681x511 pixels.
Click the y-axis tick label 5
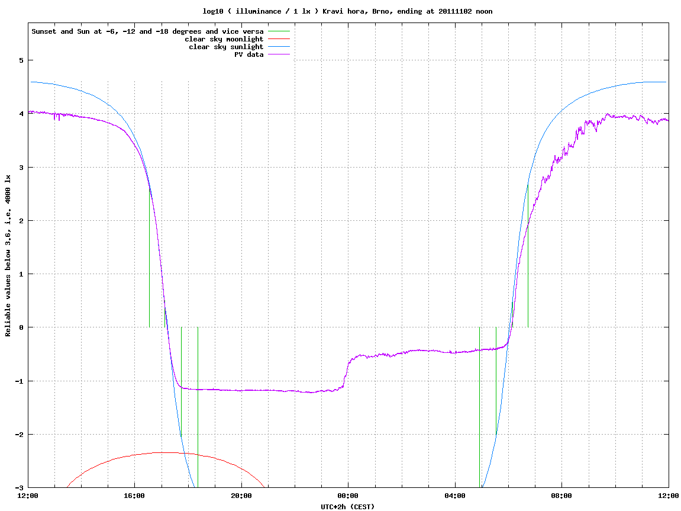click(21, 60)
